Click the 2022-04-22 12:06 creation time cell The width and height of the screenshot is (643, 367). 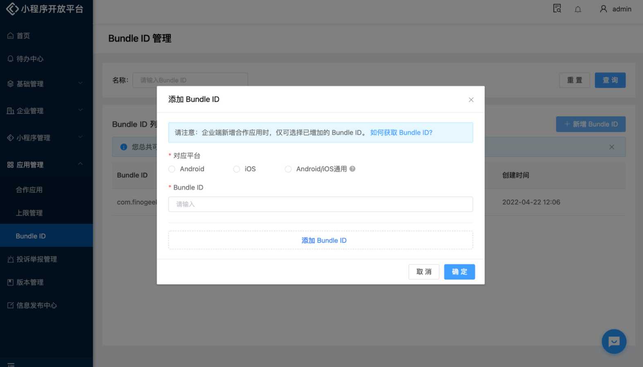coord(531,202)
